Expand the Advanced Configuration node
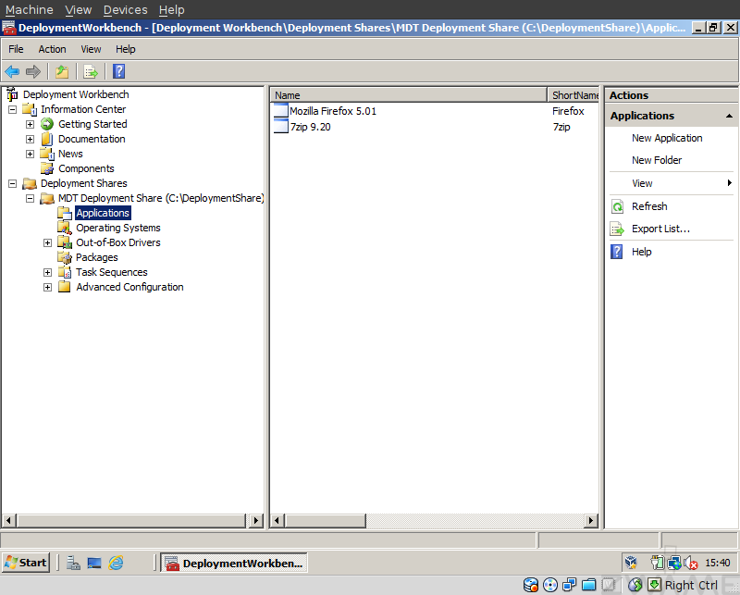Image resolution: width=740 pixels, height=595 pixels. (x=47, y=287)
